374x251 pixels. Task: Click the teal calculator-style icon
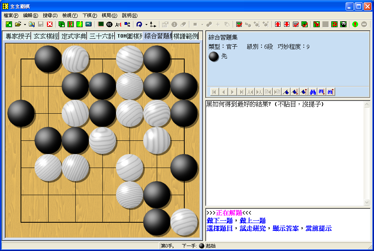point(88,24)
